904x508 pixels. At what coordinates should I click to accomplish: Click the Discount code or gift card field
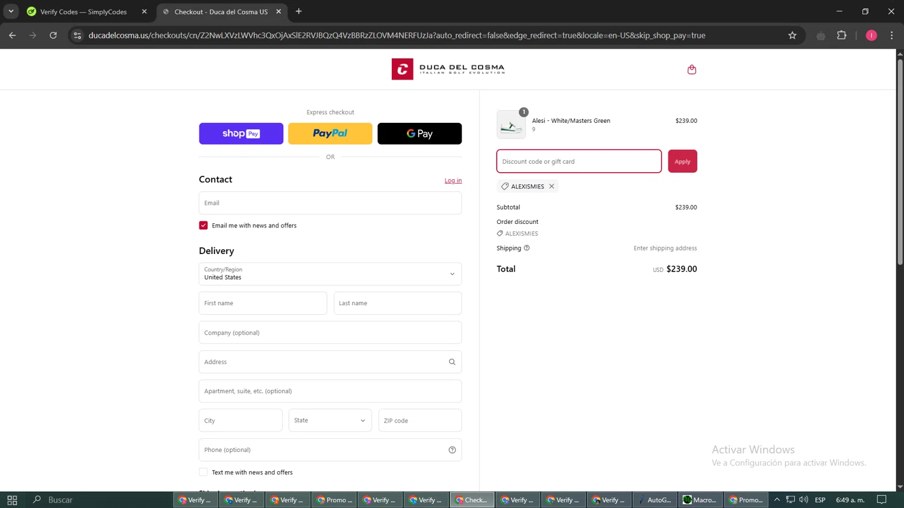click(579, 161)
